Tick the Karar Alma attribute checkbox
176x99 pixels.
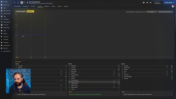click(x=70, y=71)
